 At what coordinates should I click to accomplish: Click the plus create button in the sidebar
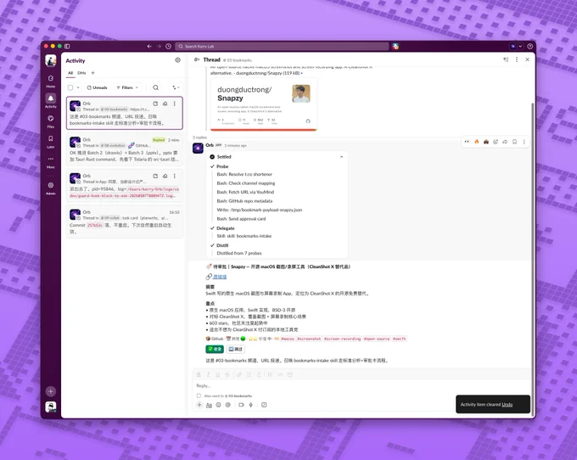51,391
